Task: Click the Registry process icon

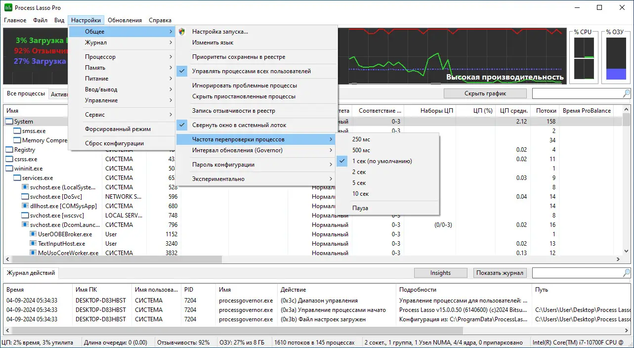Action: click(x=9, y=150)
